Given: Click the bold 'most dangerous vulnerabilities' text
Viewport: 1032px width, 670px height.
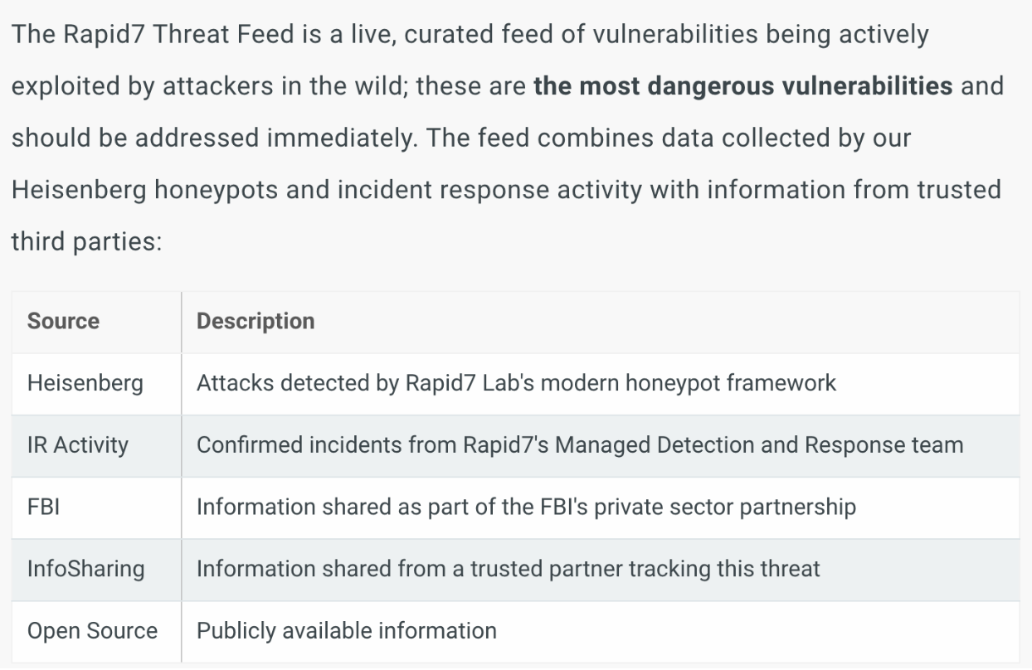Looking at the screenshot, I should click(x=742, y=86).
